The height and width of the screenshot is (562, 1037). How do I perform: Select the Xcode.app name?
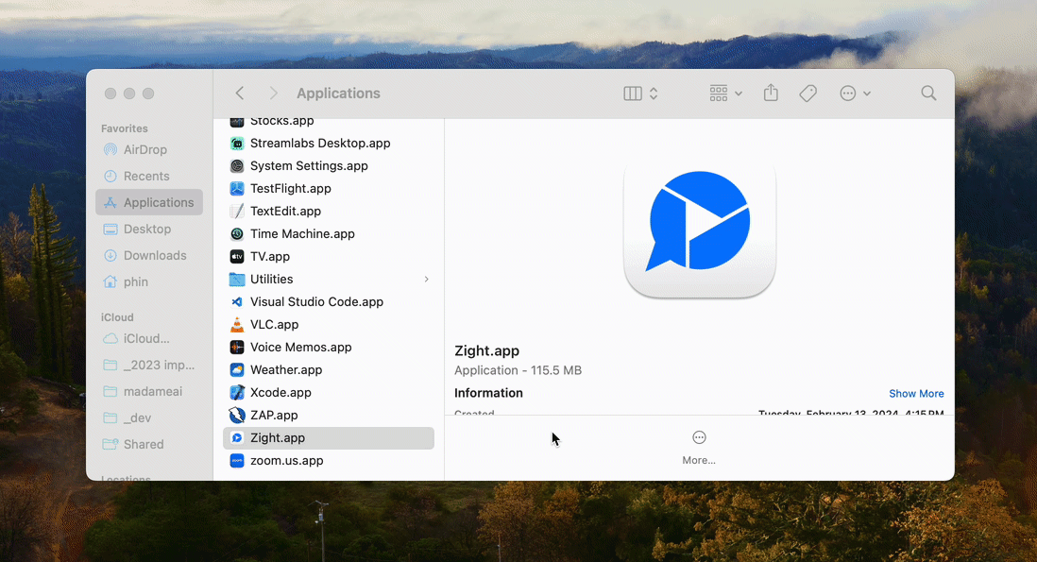tap(280, 392)
